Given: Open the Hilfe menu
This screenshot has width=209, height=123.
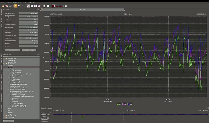Looking at the screenshot, I should [x=35, y=3].
